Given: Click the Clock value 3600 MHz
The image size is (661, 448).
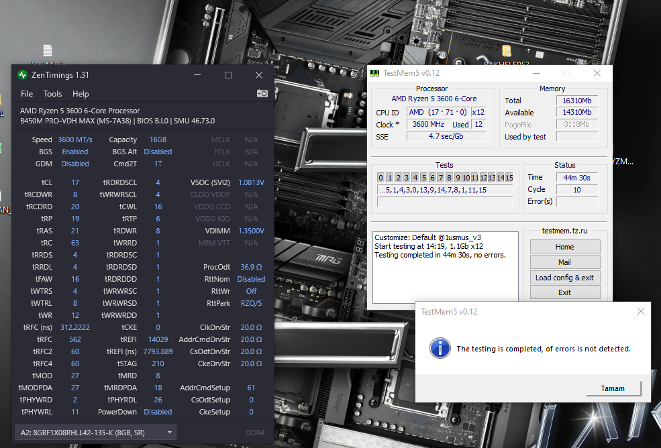Looking at the screenshot, I should [x=428, y=124].
